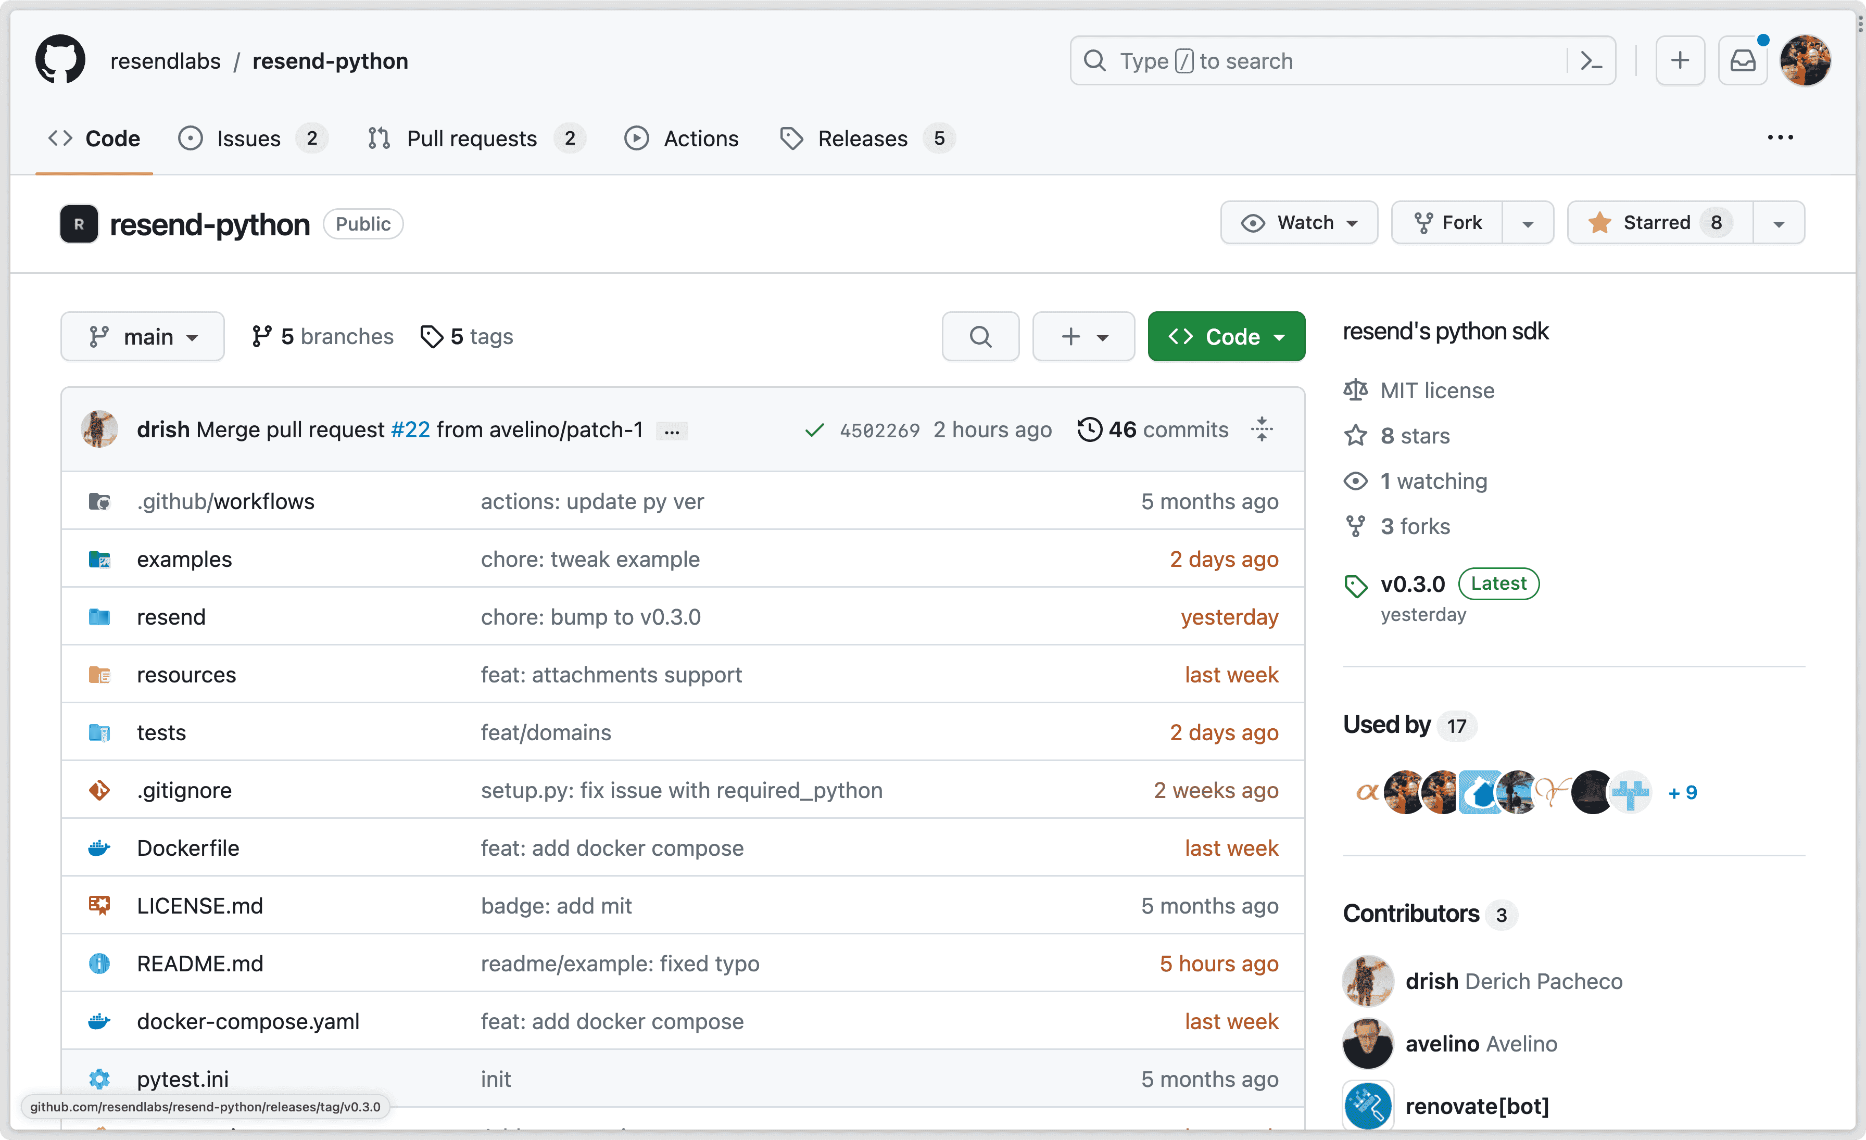
Task: Click the green checkmark commit status
Action: 814,430
